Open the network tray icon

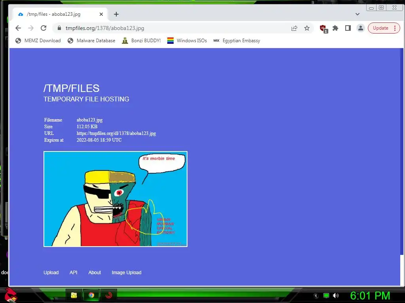tap(326, 296)
